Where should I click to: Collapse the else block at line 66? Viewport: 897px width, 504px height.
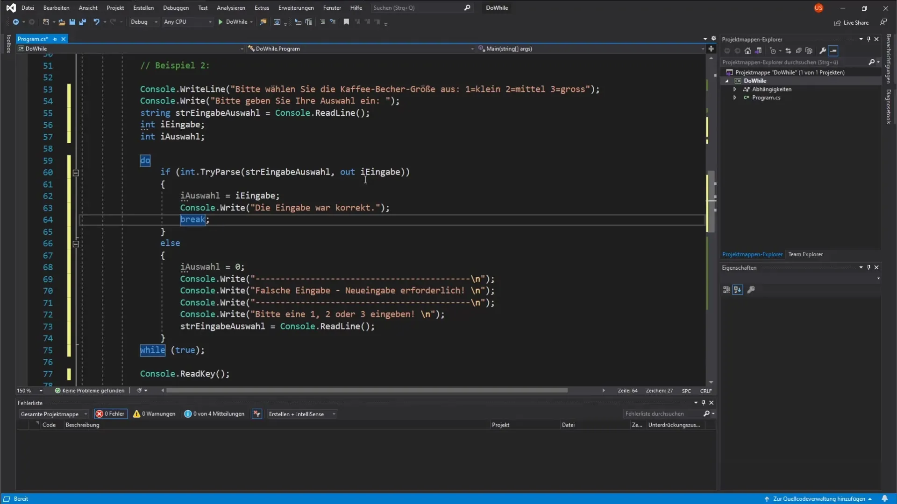[x=76, y=244]
